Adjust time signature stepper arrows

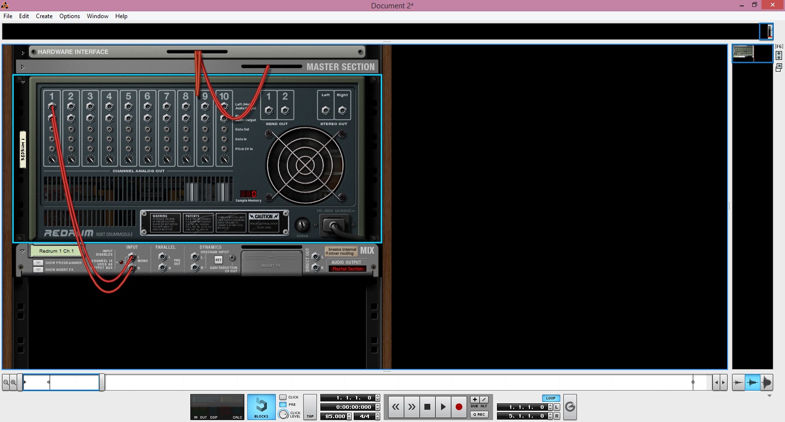click(377, 416)
